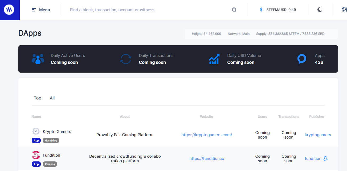Click the Users column header

pos(262,117)
